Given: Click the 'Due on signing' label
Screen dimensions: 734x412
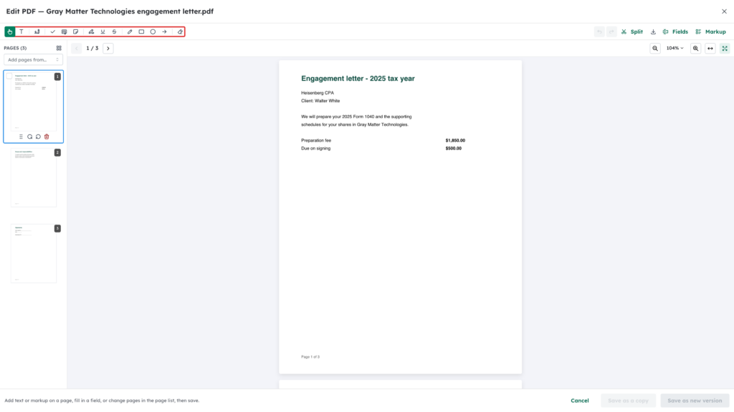Looking at the screenshot, I should [x=315, y=149].
